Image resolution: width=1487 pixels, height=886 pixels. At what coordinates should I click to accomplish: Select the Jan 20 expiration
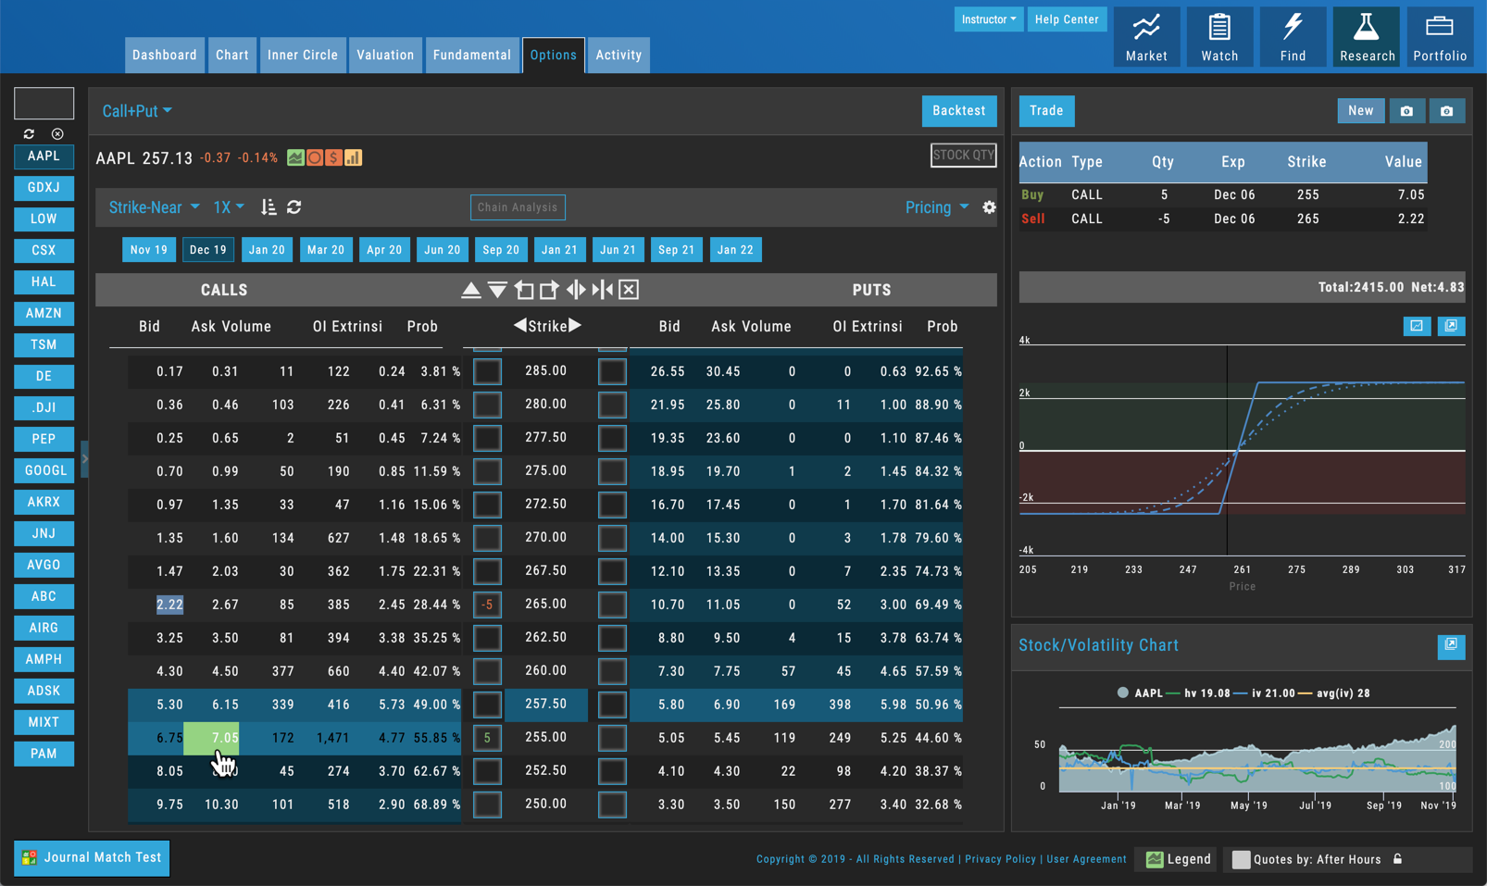tap(267, 250)
